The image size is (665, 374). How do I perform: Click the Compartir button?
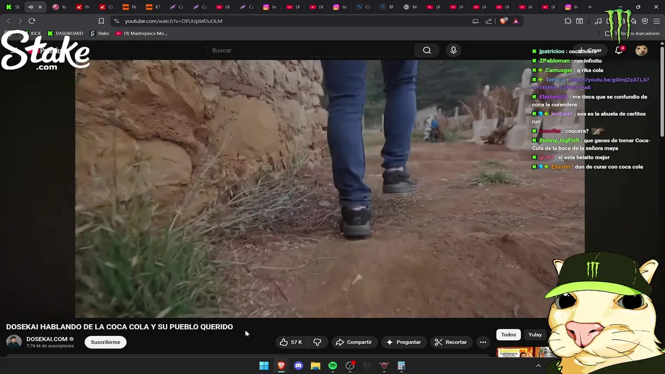click(354, 342)
